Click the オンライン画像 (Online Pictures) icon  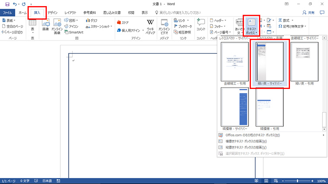tap(57, 25)
